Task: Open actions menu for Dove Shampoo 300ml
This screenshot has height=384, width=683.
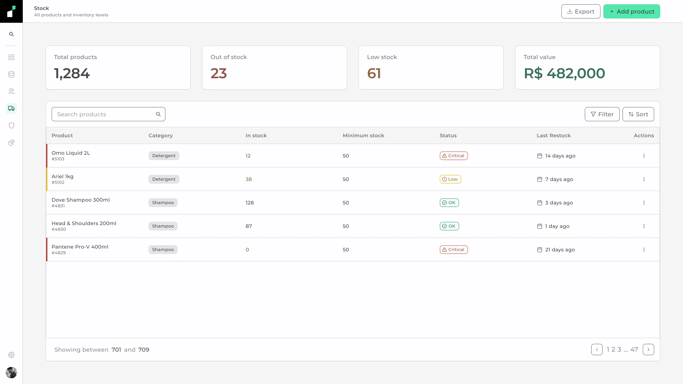Action: [x=644, y=203]
